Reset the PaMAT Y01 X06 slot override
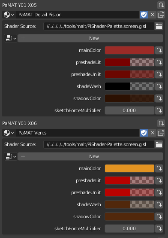This screenshot has height=238, width=168. coord(161,123)
